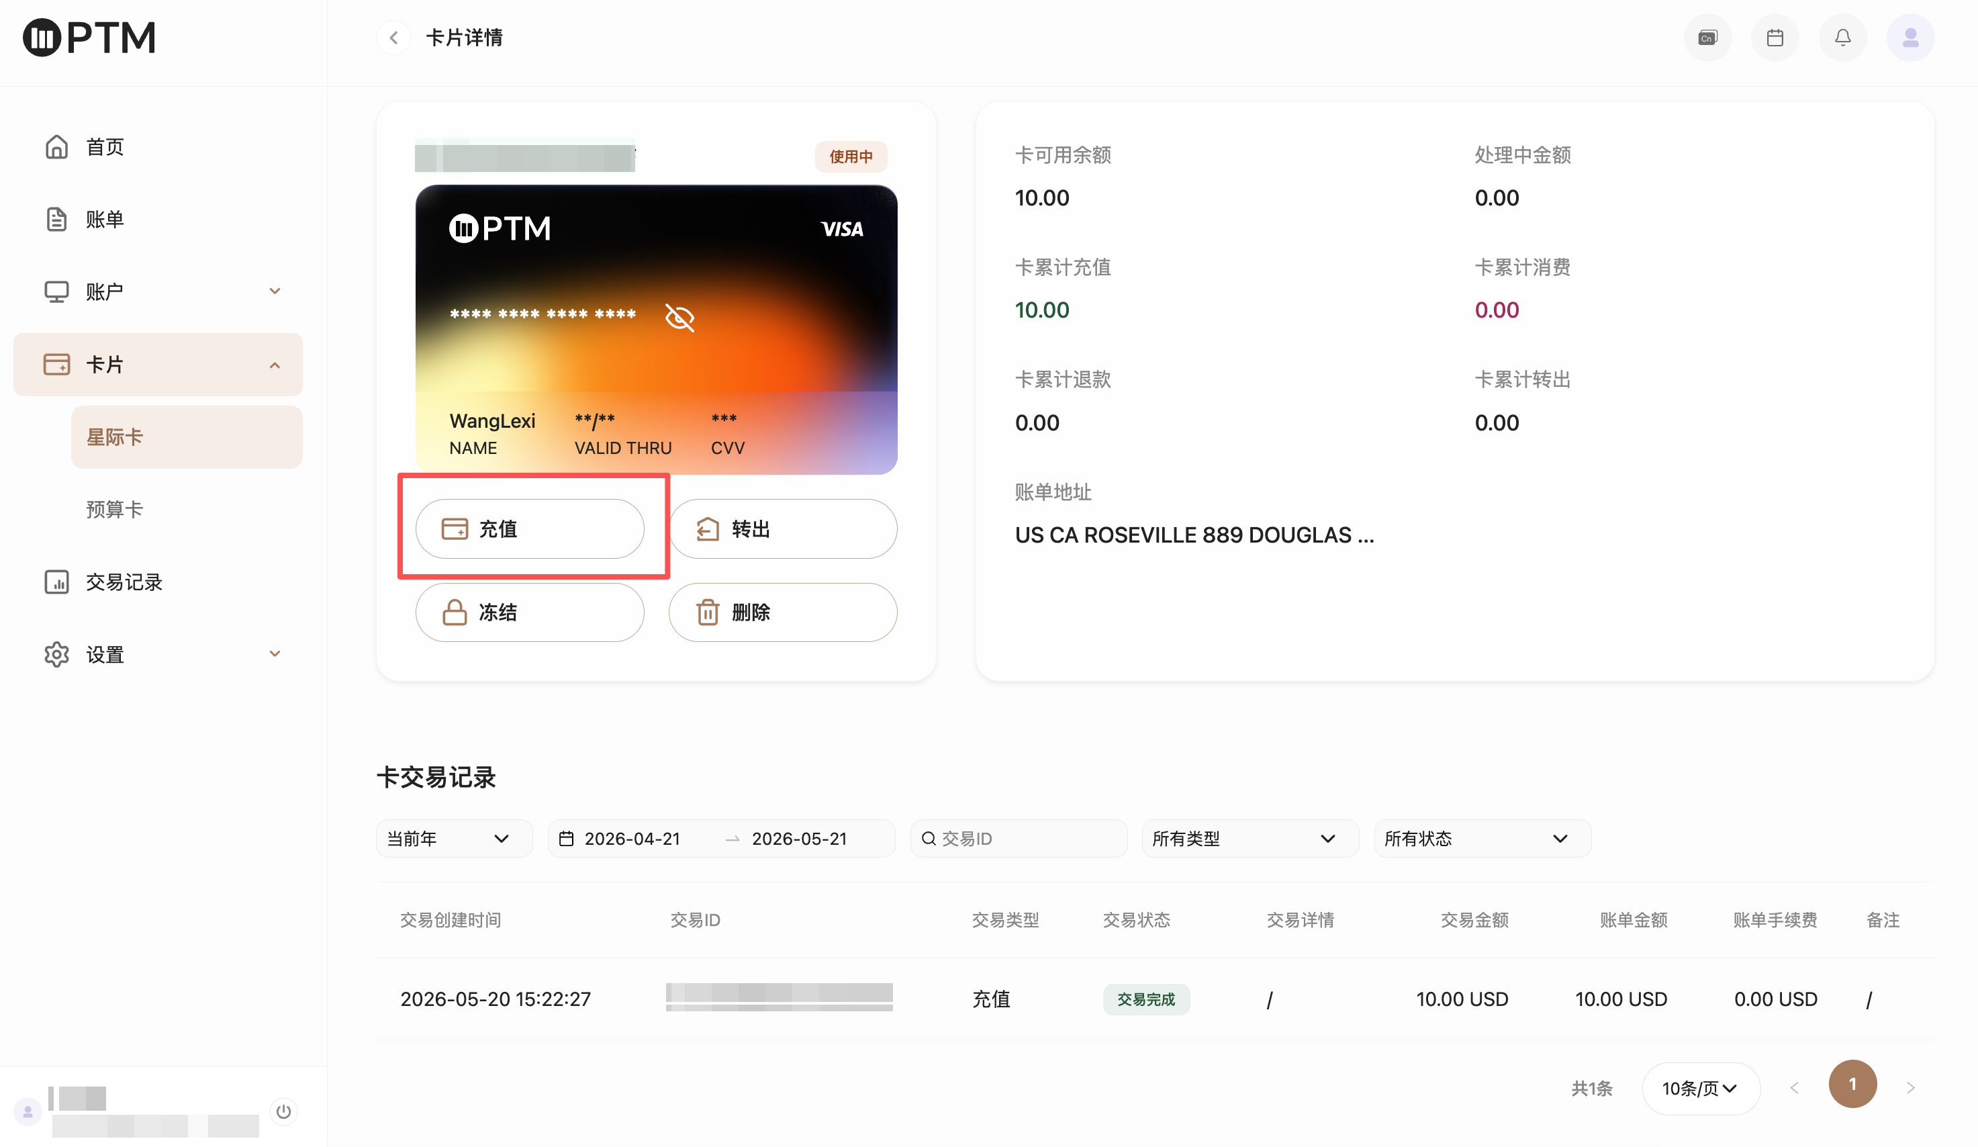Open the language switch icon in the header
1978x1147 pixels.
click(1708, 37)
